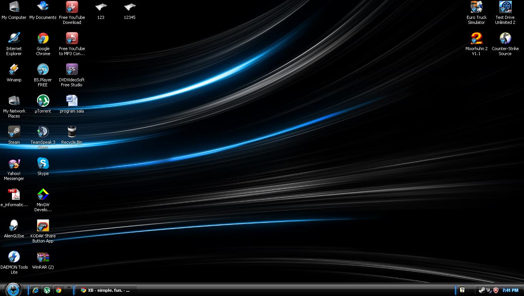The height and width of the screenshot is (296, 524).
Task: Select the Free YouTube Download shortcut
Action: pyautogui.click(x=72, y=13)
